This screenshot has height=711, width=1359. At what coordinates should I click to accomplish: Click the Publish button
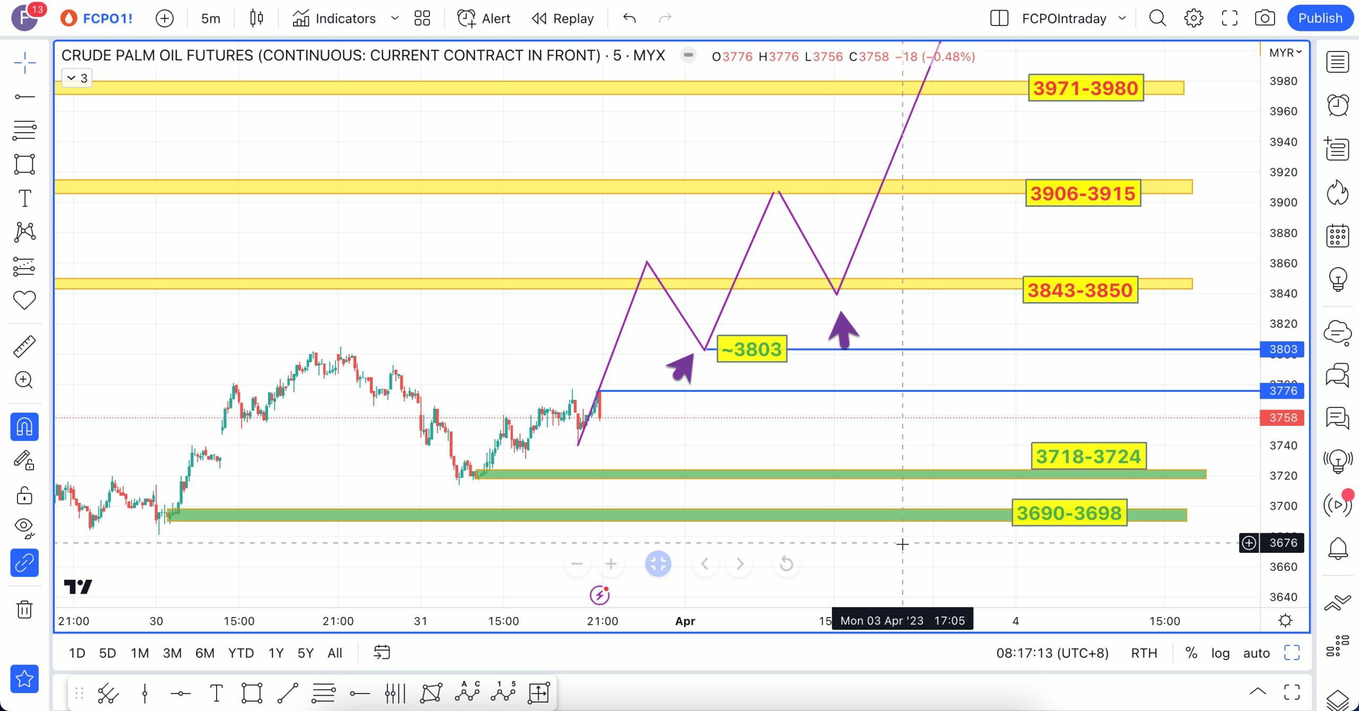click(1320, 19)
